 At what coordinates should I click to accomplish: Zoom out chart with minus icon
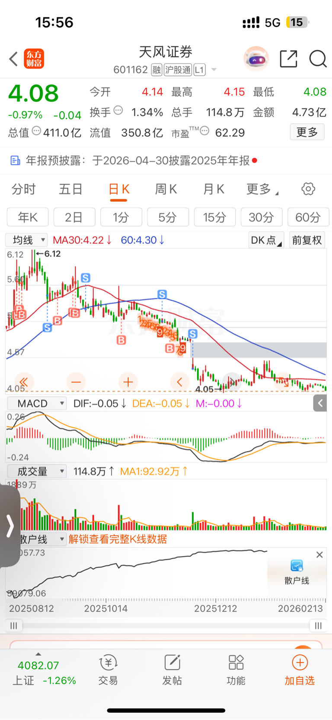[x=76, y=382]
